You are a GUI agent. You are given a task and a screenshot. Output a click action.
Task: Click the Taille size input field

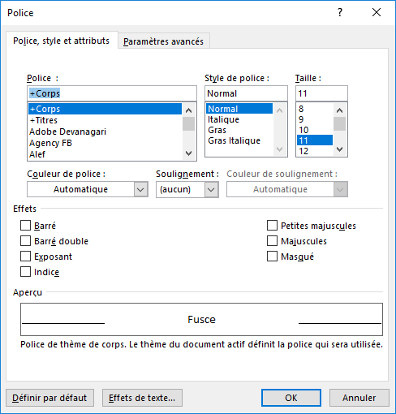[x=321, y=93]
